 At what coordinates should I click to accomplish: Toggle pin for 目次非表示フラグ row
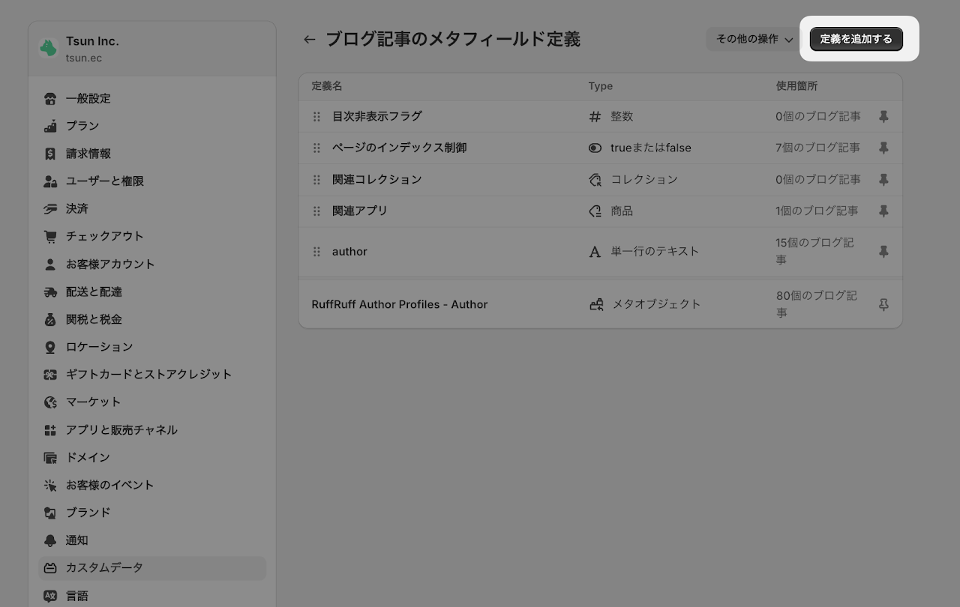click(883, 117)
